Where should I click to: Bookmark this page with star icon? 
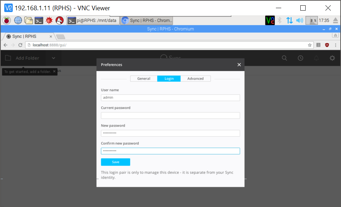pos(310,45)
